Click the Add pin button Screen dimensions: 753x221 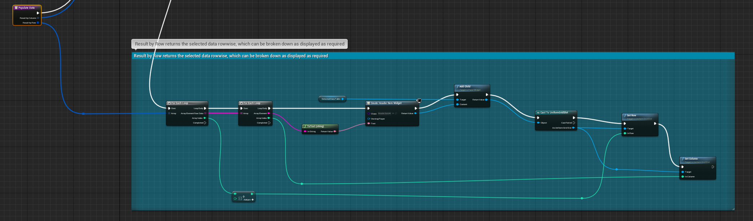[249, 200]
